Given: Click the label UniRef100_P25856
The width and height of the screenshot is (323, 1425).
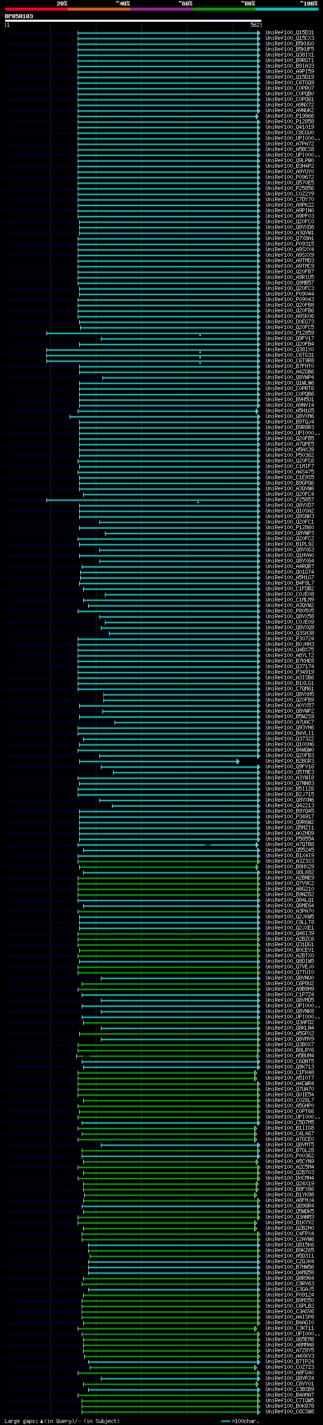Looking at the screenshot, I should [x=289, y=188].
